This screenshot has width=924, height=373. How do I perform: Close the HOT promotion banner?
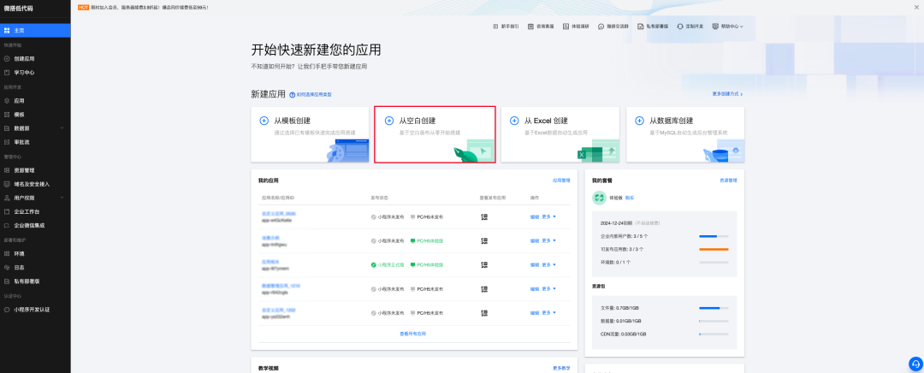(916, 7)
